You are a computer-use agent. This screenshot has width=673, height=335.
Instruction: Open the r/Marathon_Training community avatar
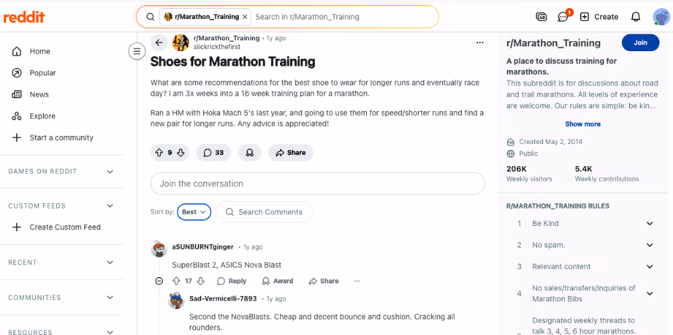[180, 42]
